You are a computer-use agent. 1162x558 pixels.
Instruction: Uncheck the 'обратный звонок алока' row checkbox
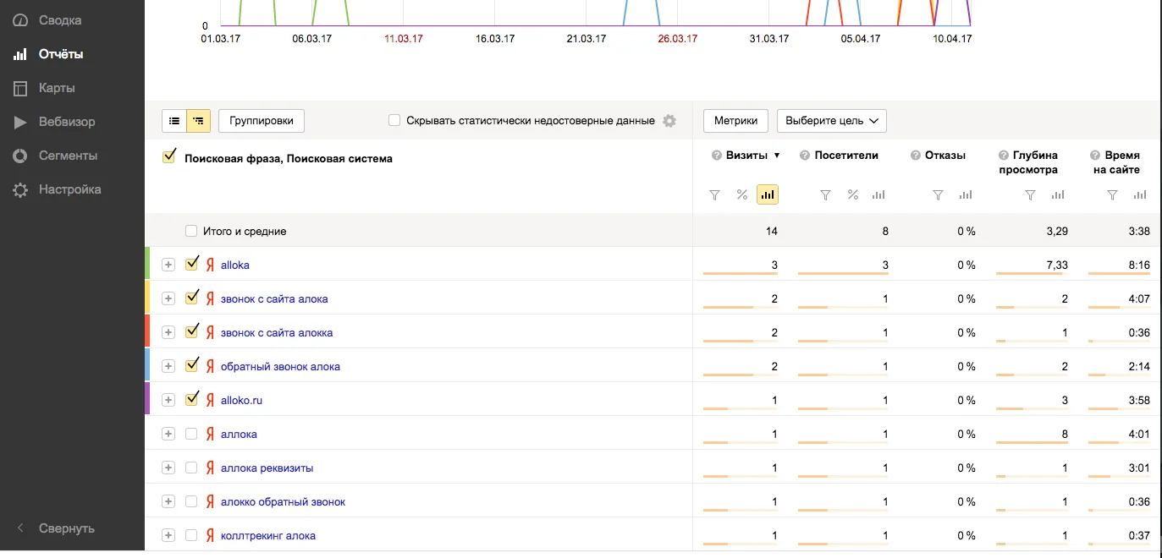(x=191, y=365)
